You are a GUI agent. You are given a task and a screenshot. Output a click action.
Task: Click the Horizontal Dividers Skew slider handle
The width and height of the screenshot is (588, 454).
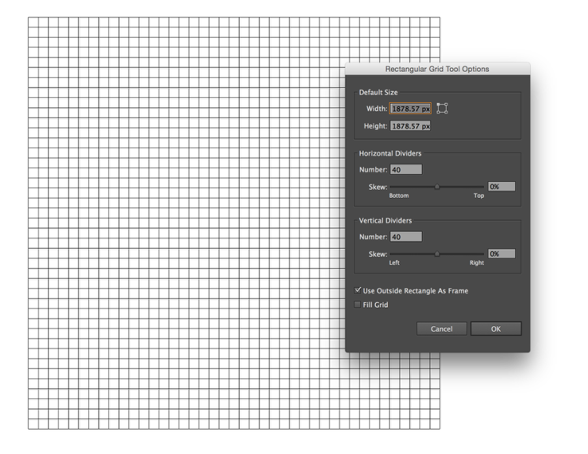pyautogui.click(x=437, y=186)
